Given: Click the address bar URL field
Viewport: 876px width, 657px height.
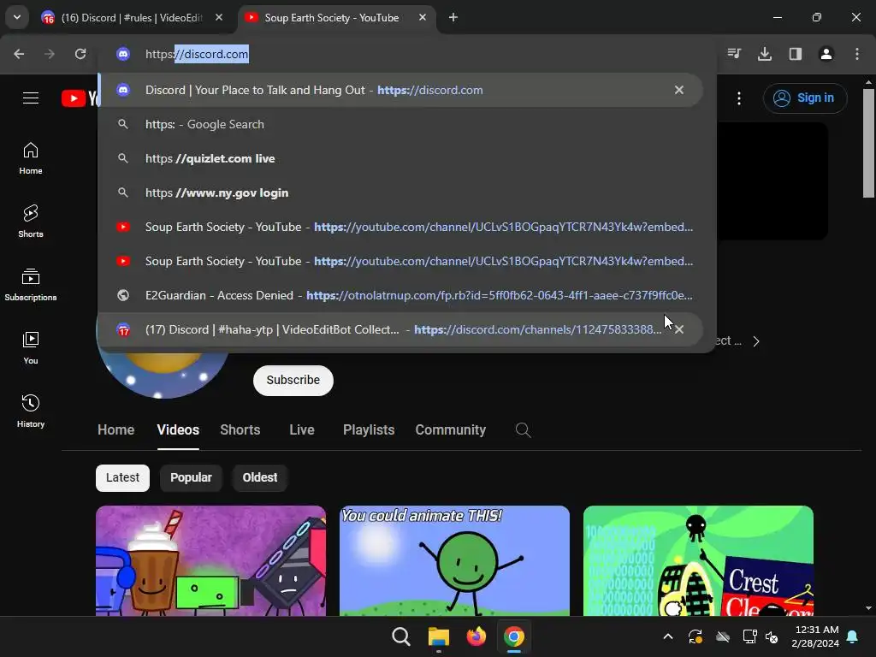Looking at the screenshot, I should 407,54.
